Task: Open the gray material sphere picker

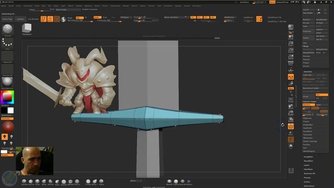Action: coord(7,83)
